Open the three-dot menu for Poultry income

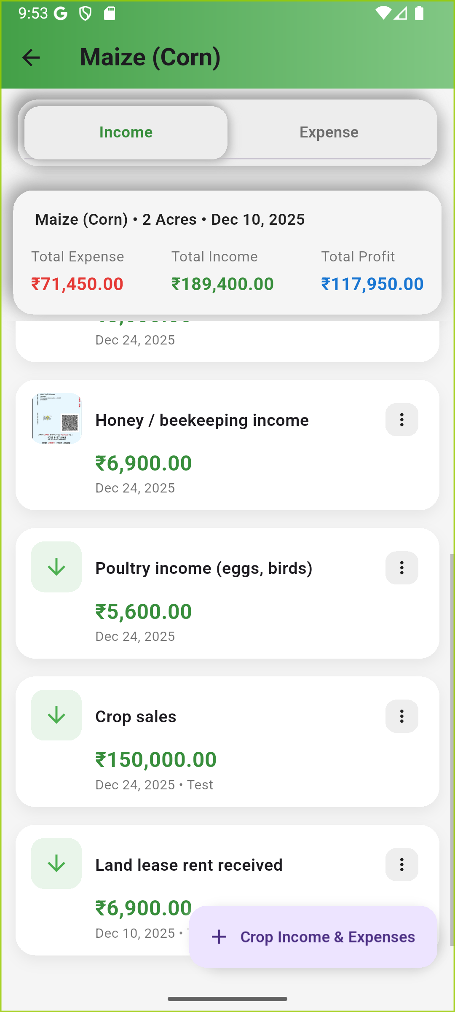[x=401, y=568]
